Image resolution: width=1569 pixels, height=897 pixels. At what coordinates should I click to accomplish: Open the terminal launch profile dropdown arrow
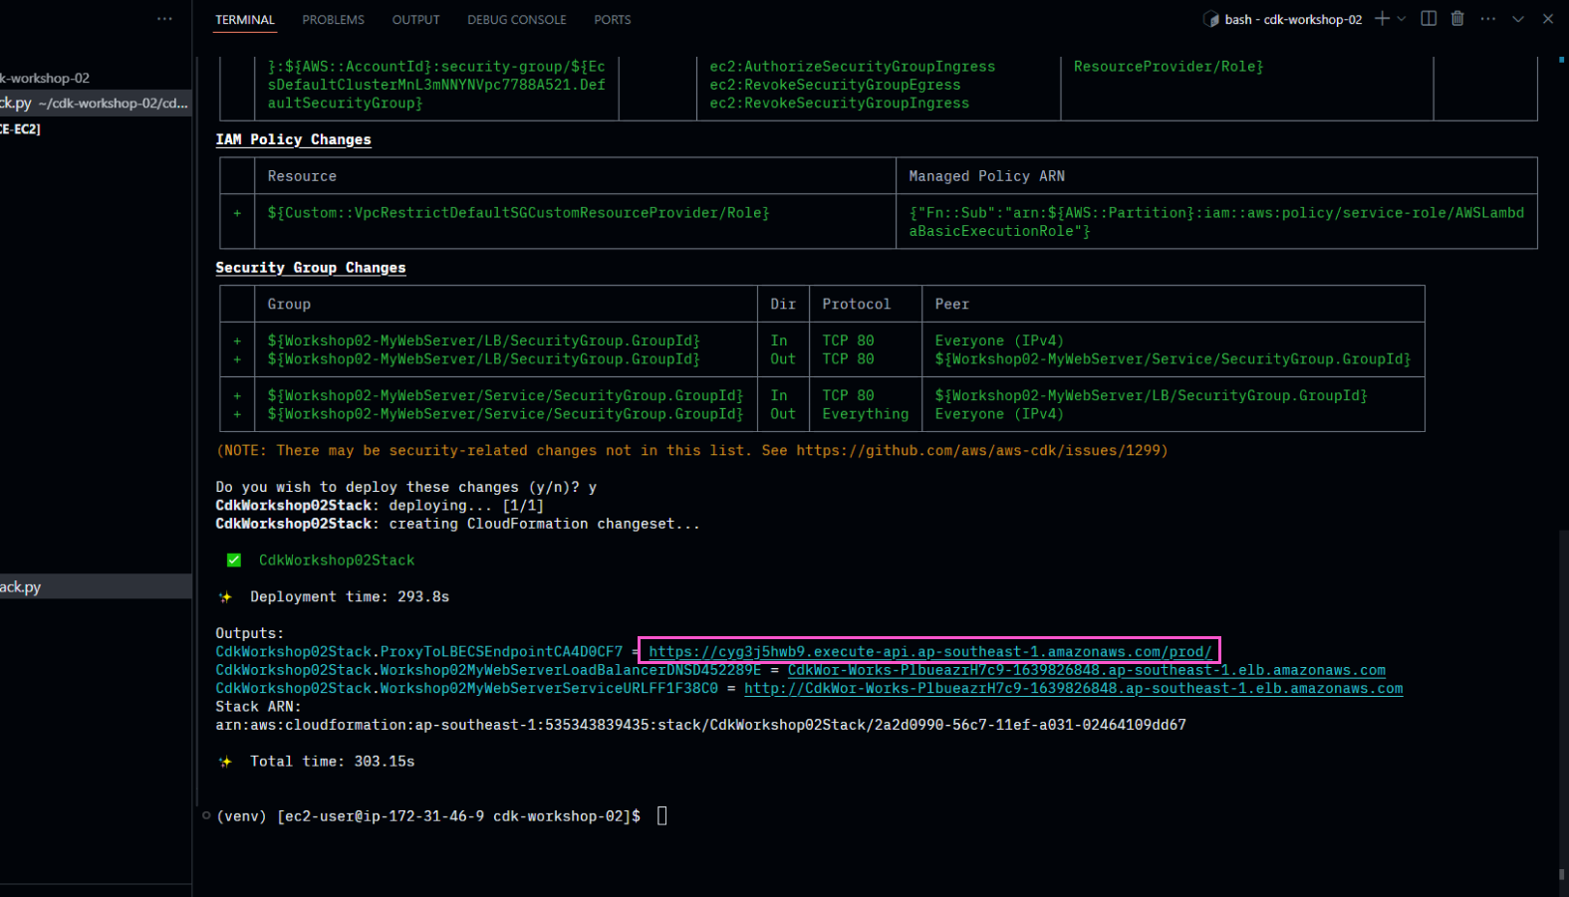click(x=1402, y=19)
